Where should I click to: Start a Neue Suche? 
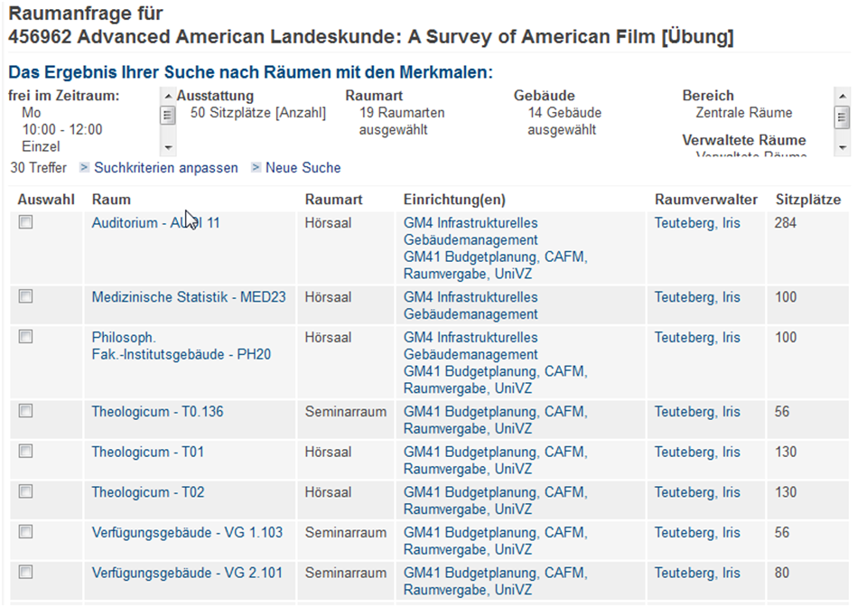pyautogui.click(x=303, y=168)
